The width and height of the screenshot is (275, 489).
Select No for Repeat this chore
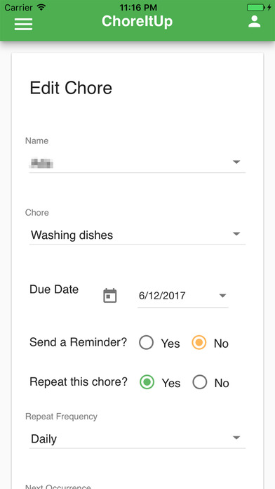(x=200, y=382)
